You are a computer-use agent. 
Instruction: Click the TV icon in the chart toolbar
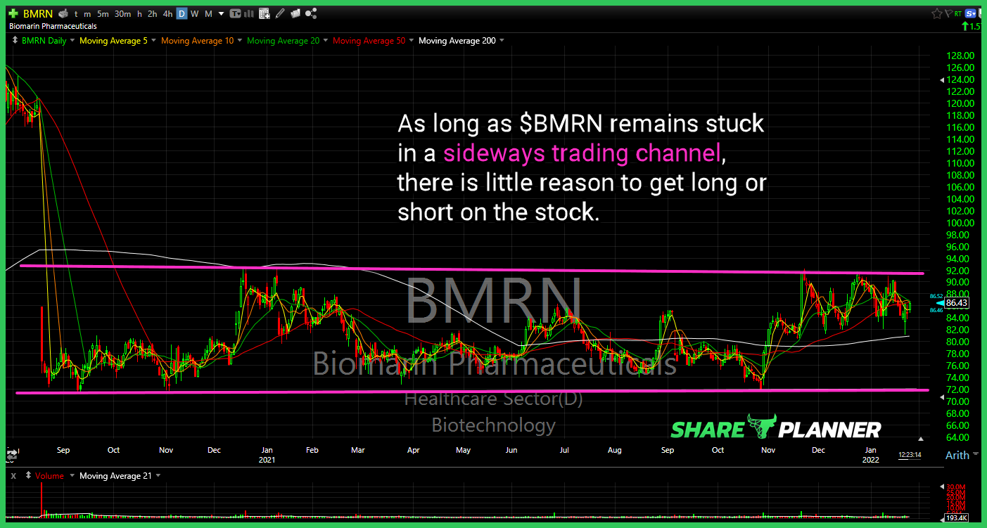(x=235, y=14)
